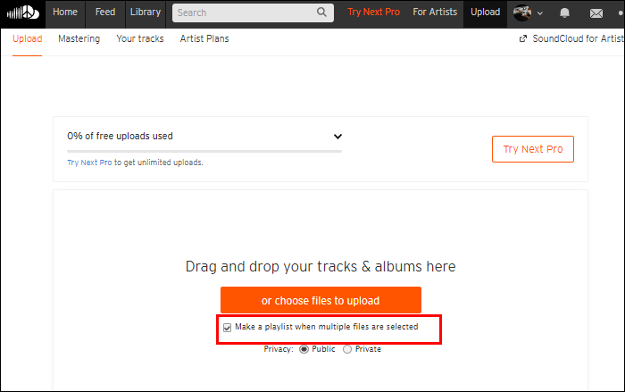Expand the free uploads used details chevron
The image size is (625, 392).
(337, 137)
